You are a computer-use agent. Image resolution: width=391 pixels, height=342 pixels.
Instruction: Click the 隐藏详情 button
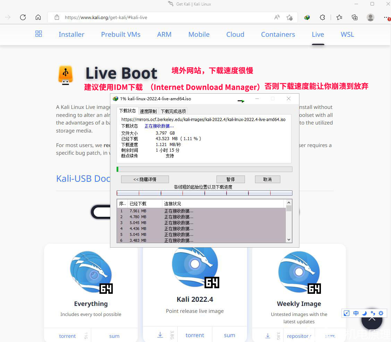(x=145, y=179)
